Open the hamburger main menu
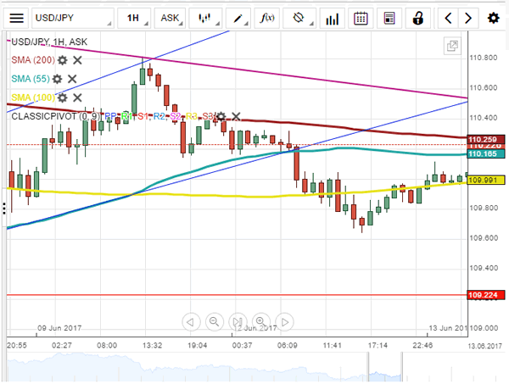This screenshot has width=509, height=384. click(x=17, y=17)
